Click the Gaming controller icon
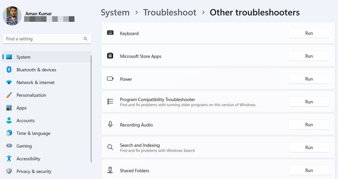Screen dimensions: 338x179 [x=9, y=146]
